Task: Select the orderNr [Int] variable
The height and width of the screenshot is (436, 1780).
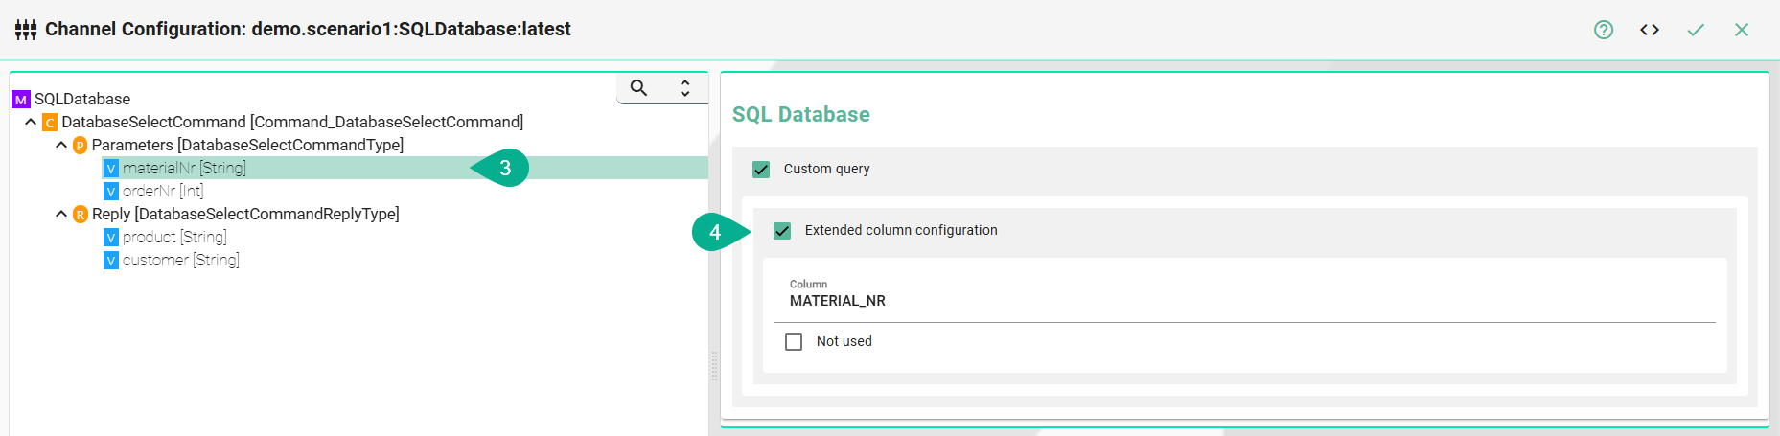Action: coord(162,191)
